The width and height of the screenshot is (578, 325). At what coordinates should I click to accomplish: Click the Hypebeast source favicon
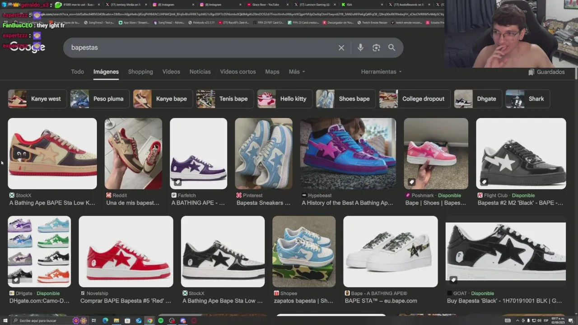304,195
